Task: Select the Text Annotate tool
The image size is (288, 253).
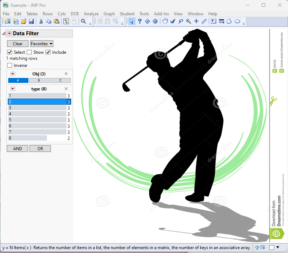Action: (213, 21)
